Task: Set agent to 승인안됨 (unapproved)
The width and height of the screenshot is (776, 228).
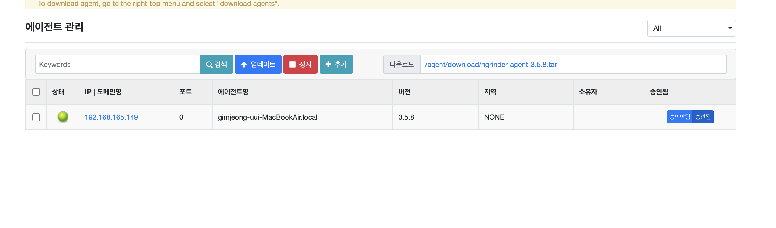Action: pos(679,117)
